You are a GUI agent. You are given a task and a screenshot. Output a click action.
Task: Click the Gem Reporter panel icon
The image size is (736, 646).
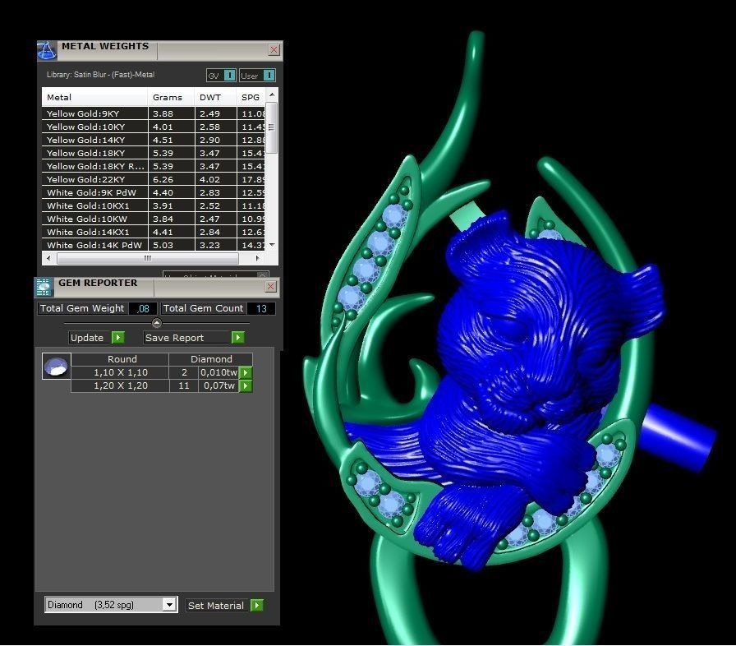(x=44, y=288)
